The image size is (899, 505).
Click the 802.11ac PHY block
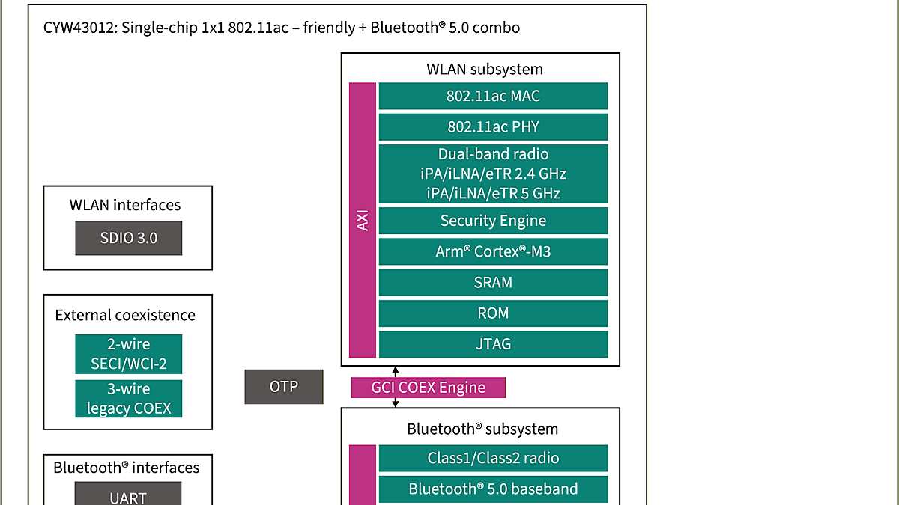point(493,126)
